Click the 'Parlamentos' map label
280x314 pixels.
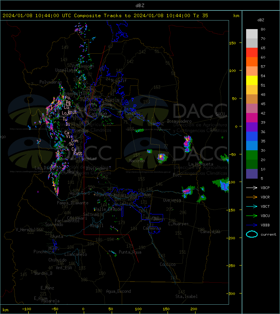[x=67, y=221]
